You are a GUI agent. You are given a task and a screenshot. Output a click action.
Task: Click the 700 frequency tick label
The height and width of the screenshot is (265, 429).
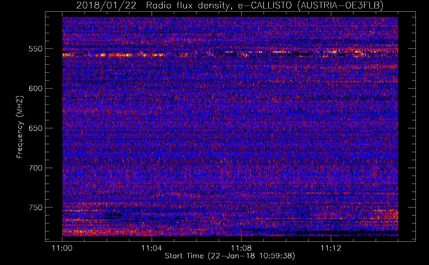coord(36,168)
